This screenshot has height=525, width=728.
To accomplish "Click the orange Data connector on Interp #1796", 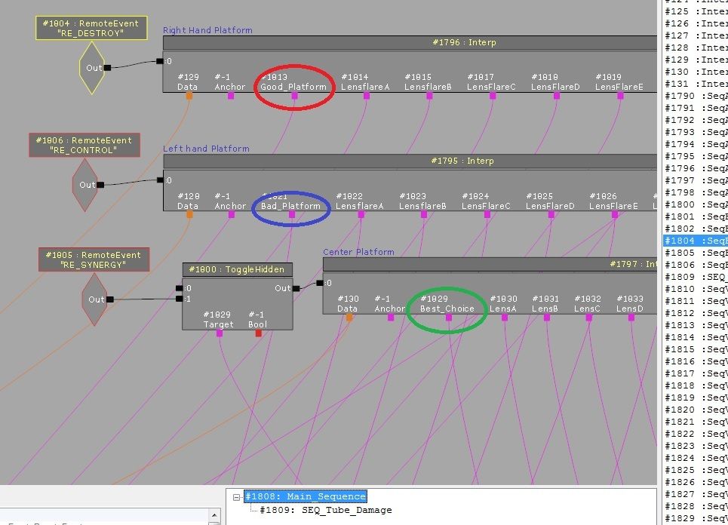I will click(189, 97).
